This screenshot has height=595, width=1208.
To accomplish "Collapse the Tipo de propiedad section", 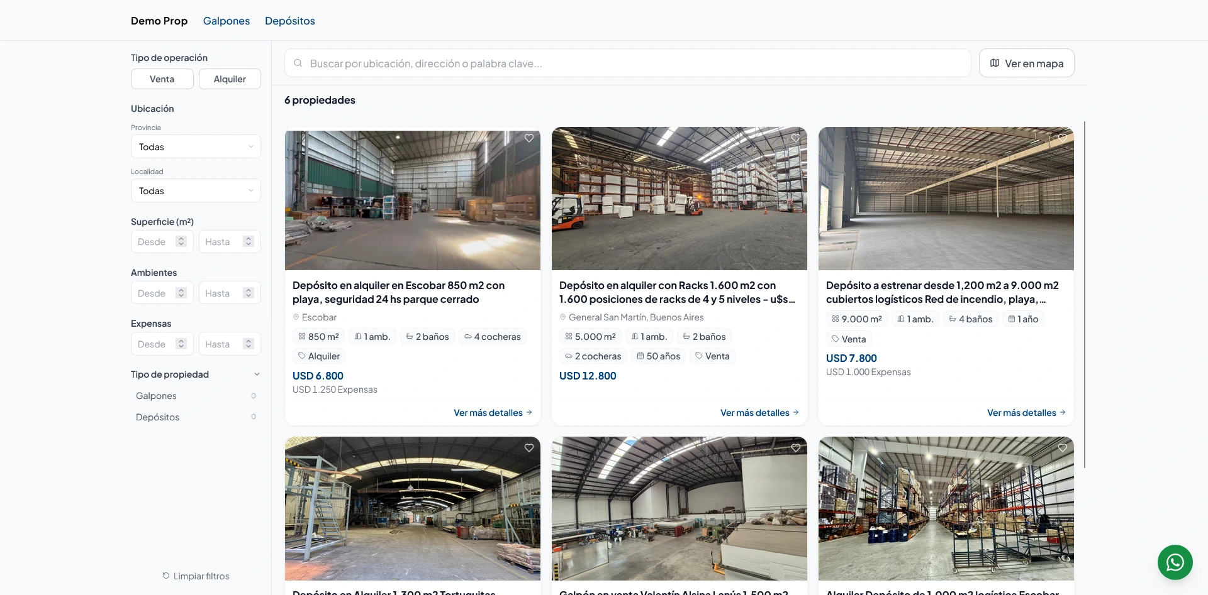I will click(x=196, y=374).
